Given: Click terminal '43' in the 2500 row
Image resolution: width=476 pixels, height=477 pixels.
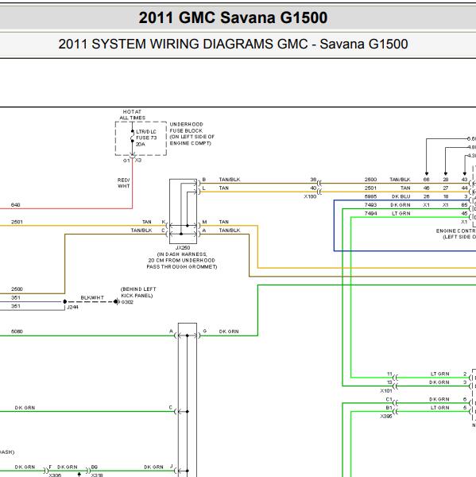Looking at the screenshot, I should [464, 180].
